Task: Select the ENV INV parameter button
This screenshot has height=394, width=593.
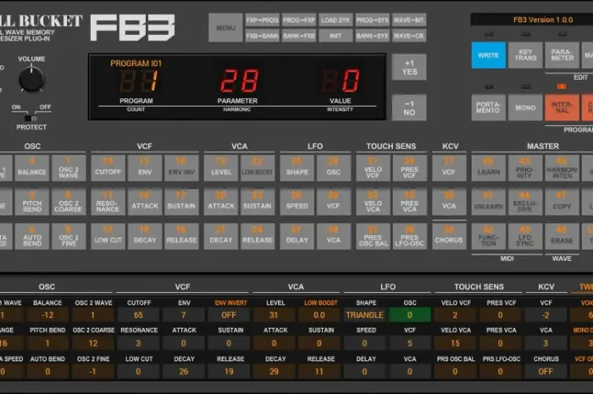Action: coord(181,168)
